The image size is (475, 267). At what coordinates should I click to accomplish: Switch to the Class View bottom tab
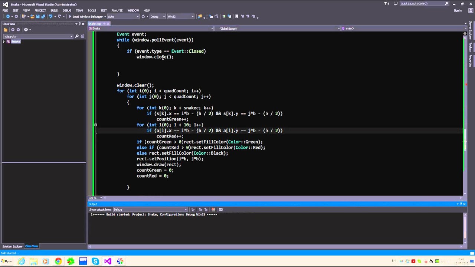coord(32,246)
